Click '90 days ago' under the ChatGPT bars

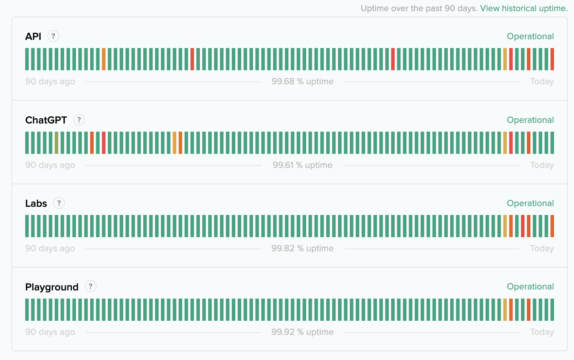tap(50, 165)
